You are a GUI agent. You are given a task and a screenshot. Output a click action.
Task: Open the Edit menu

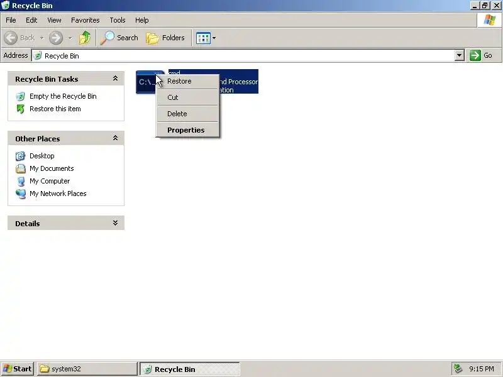click(31, 20)
